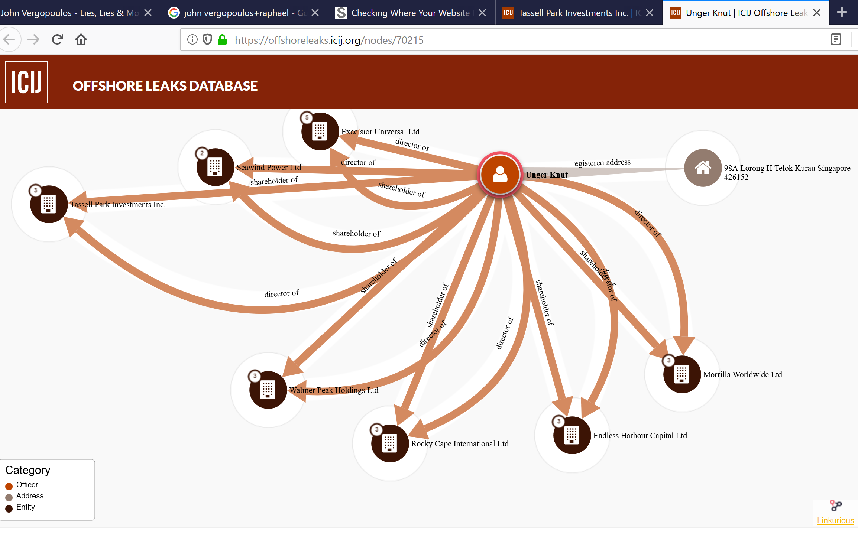
Task: Switch to the Tassell Park Investments tab
Action: coord(573,13)
